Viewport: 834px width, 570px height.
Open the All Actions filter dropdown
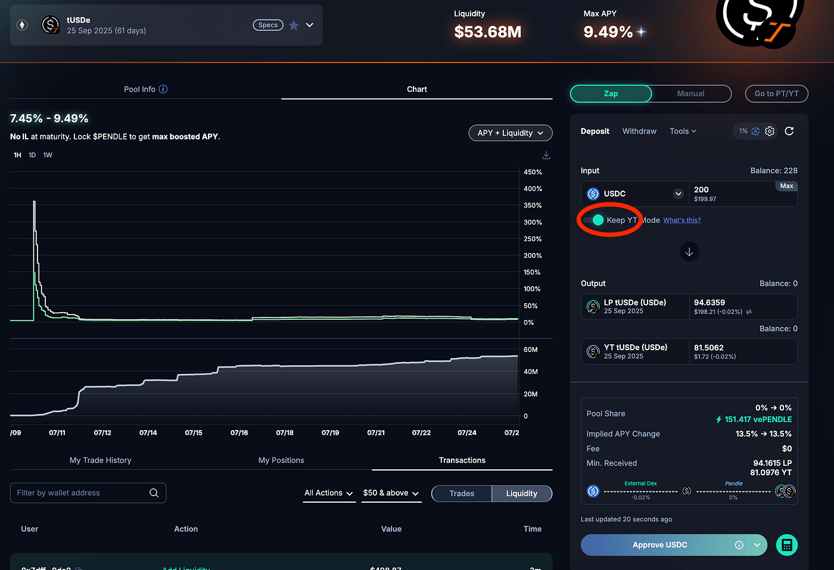[329, 493]
